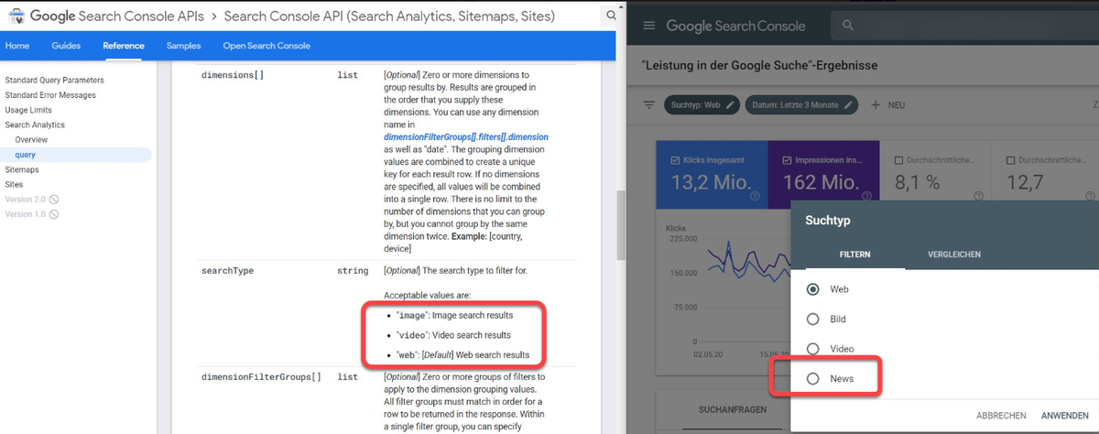Viewport: 1099px width, 434px height.
Task: Click the plus icon next to NEU
Action: click(x=876, y=105)
